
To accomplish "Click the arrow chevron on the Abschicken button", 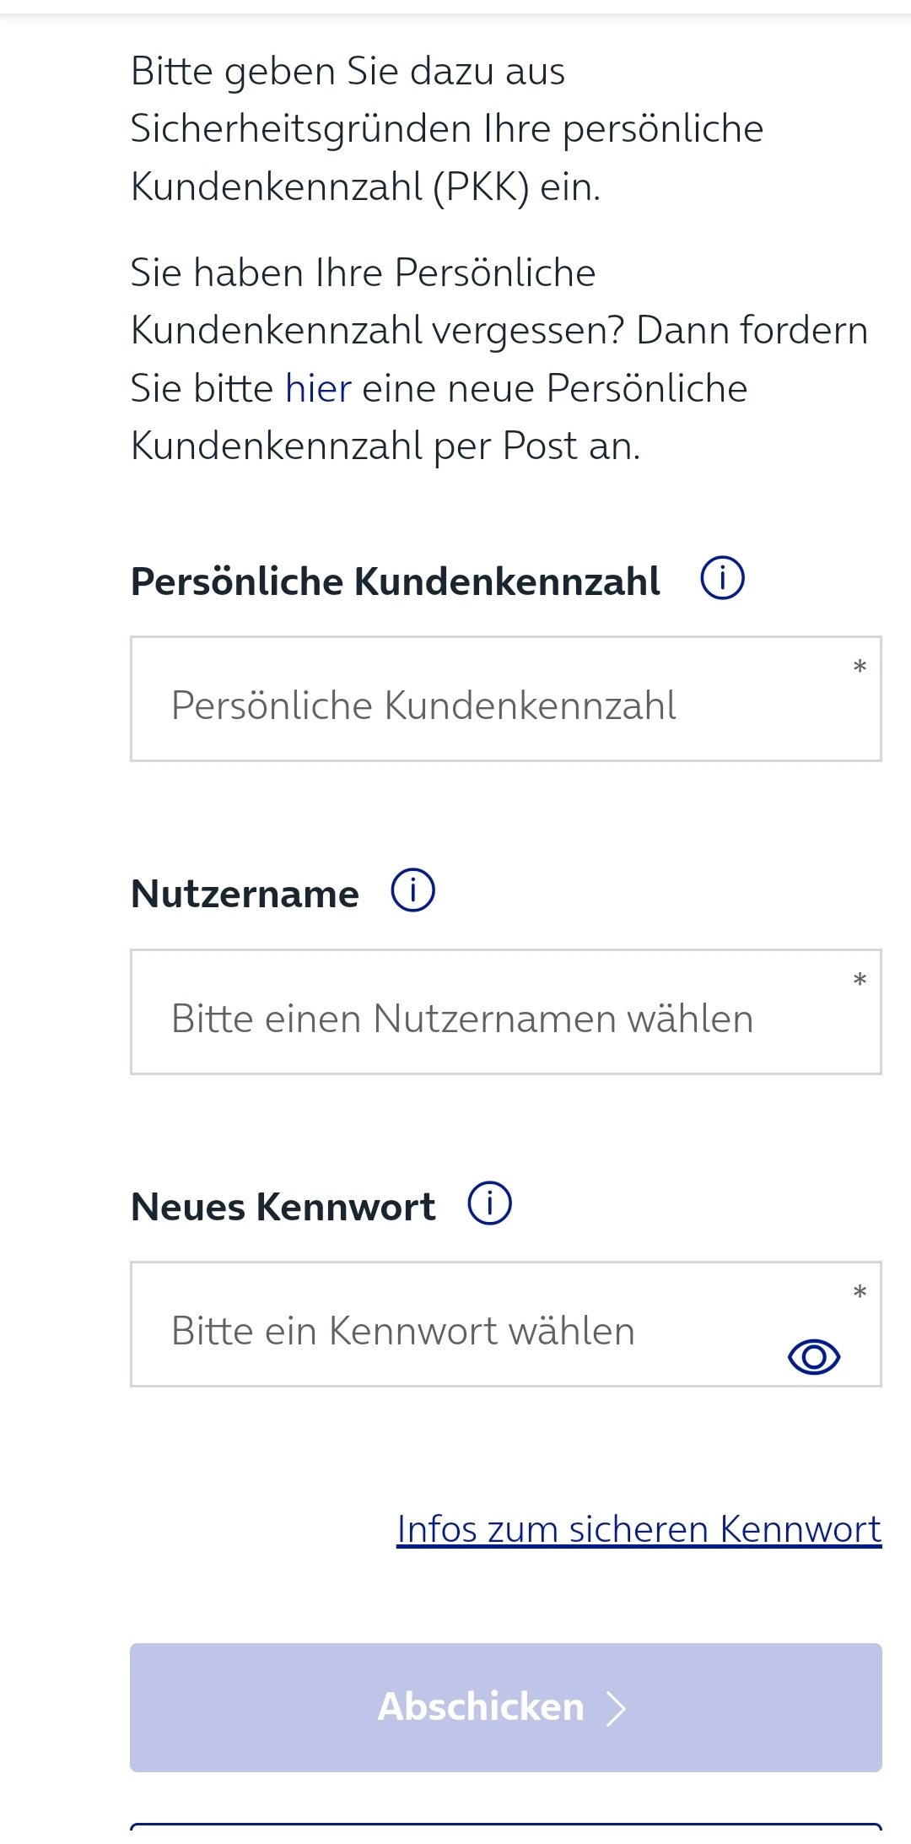I will pos(617,1708).
